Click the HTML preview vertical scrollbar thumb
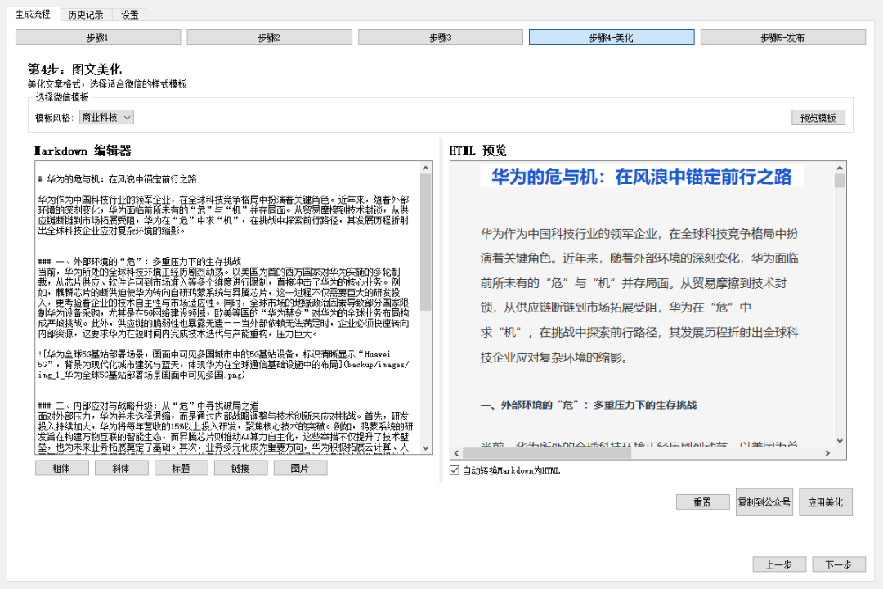 tap(840, 180)
